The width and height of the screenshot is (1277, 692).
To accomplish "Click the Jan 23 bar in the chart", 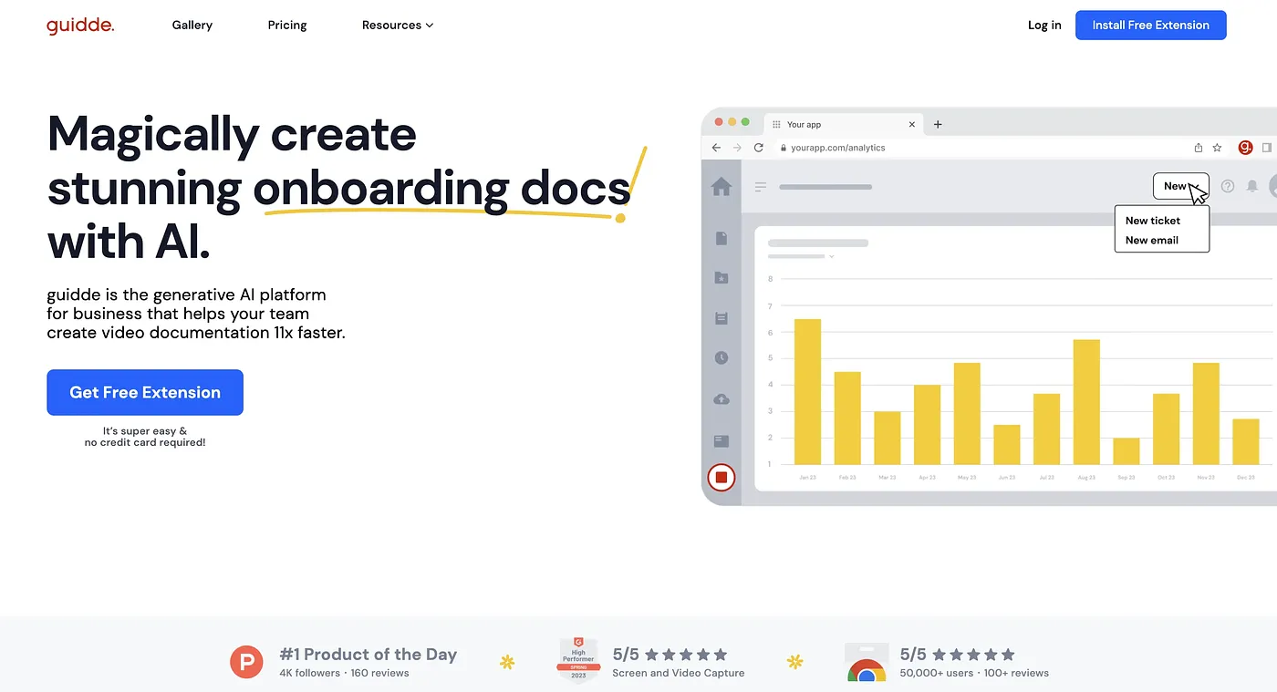I will click(x=808, y=392).
